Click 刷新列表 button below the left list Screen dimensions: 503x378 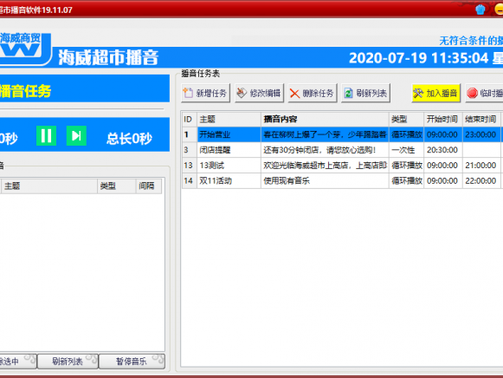(x=68, y=362)
